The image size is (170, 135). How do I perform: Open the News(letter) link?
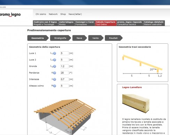pos(75,14)
